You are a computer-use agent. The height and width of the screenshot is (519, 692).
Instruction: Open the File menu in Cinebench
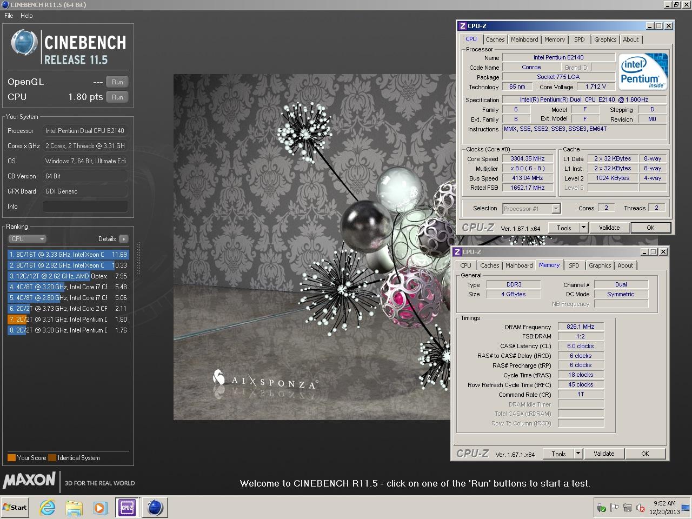[x=9, y=16]
